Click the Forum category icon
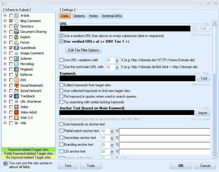The height and width of the screenshot is (172, 219). [16, 42]
